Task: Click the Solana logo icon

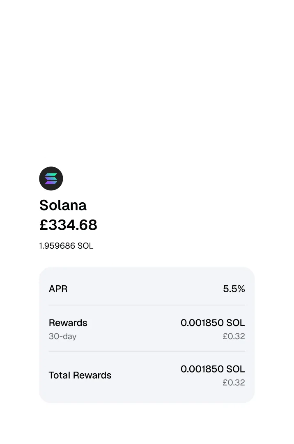Action: (51, 178)
